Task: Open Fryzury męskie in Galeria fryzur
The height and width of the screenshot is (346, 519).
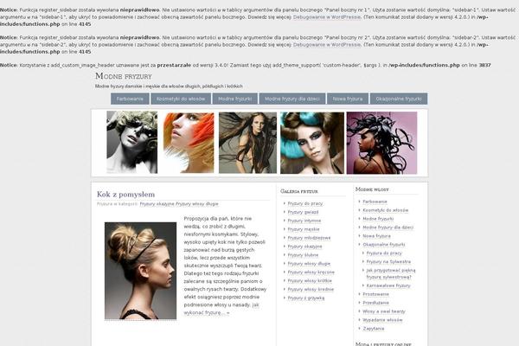Action: tap(304, 229)
